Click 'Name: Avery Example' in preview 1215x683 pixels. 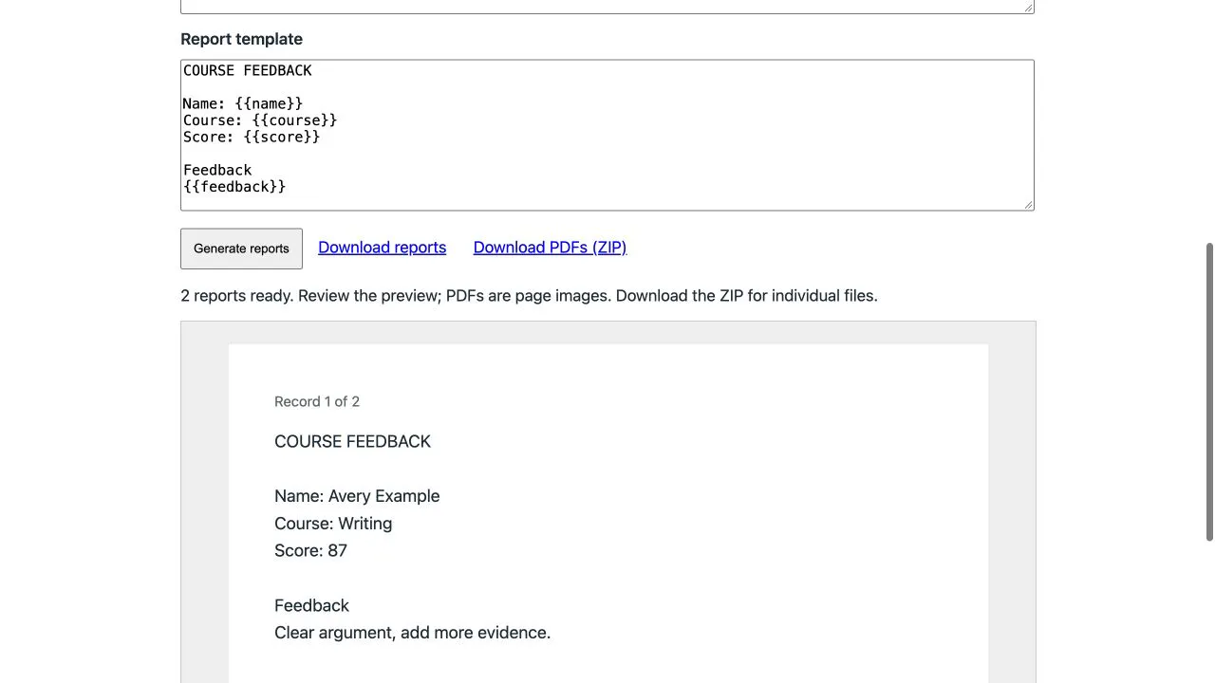357,496
